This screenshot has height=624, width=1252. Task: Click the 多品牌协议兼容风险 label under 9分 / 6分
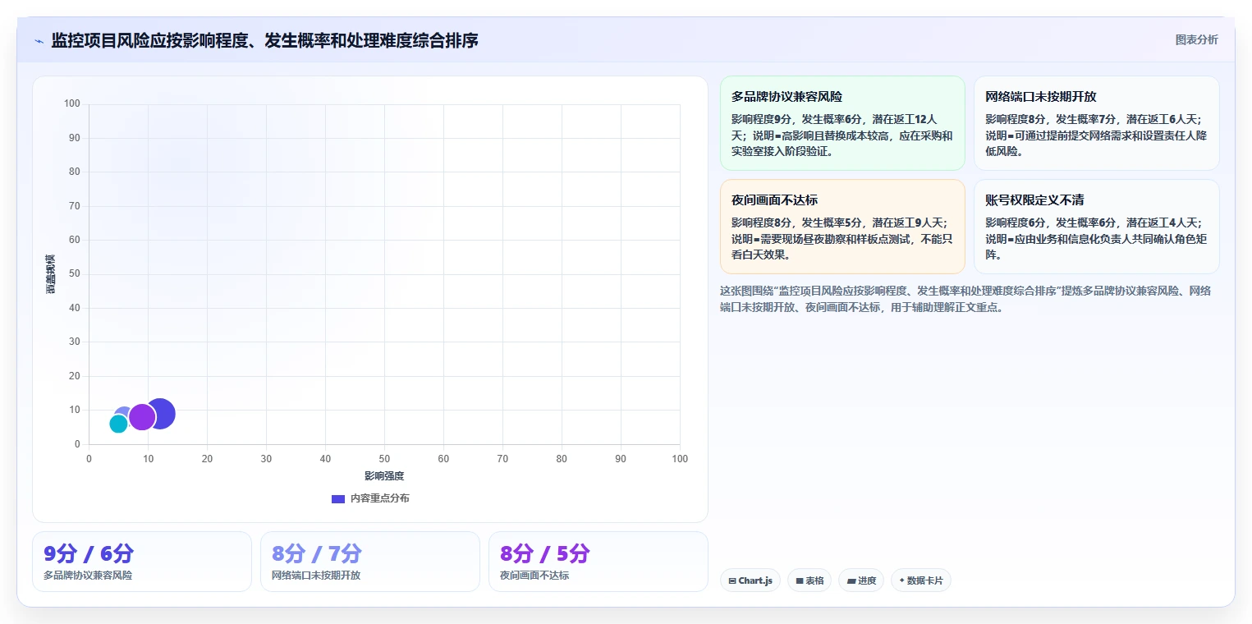88,576
